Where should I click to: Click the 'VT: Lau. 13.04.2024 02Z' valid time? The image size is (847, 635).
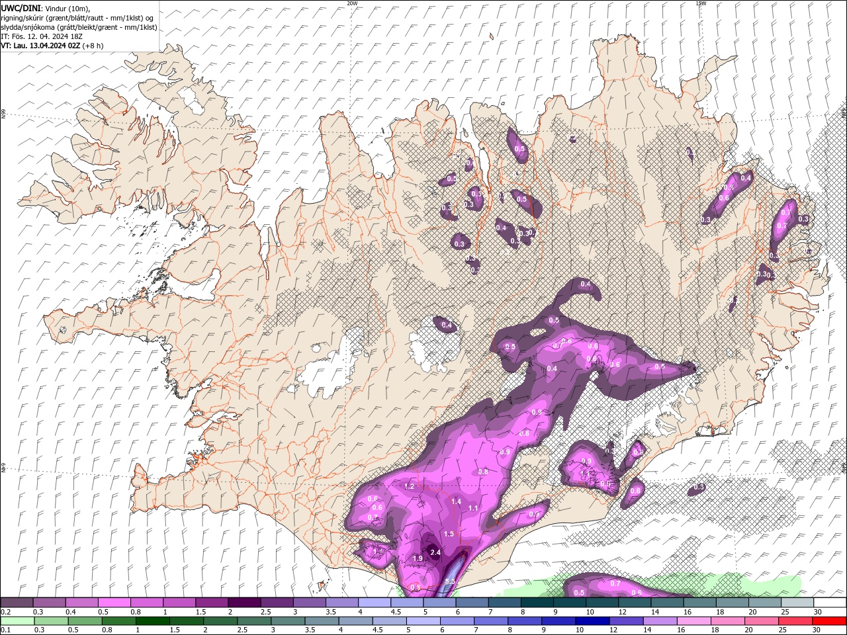[x=40, y=46]
